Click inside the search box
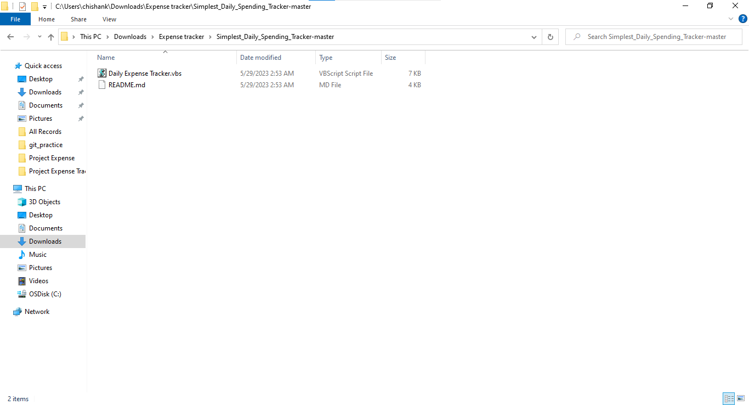749x405 pixels. (x=652, y=36)
